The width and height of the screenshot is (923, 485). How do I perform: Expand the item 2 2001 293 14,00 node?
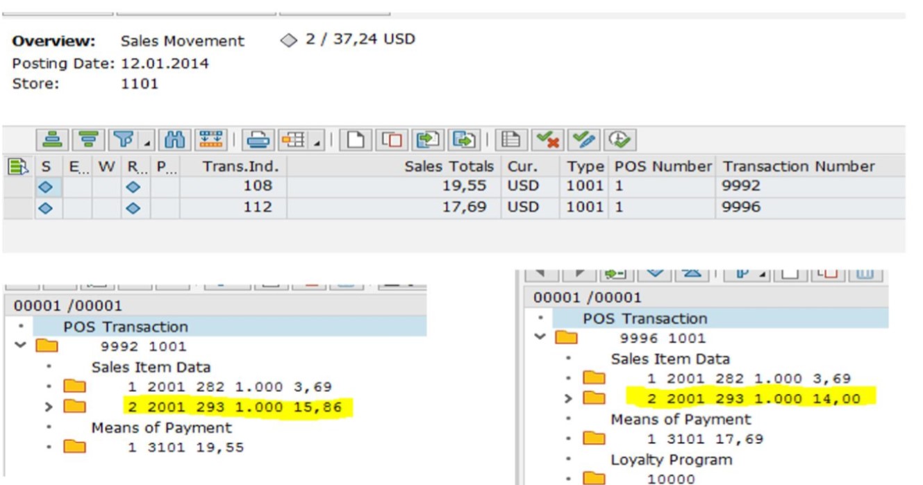566,399
